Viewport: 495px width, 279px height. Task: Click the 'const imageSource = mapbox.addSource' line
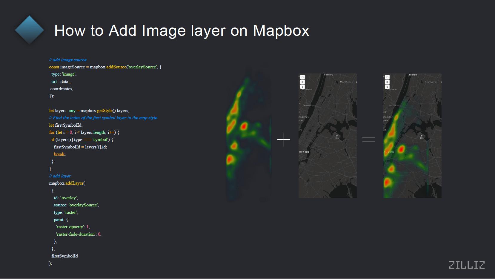coord(105,67)
